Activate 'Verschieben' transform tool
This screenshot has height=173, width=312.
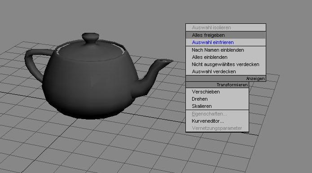[x=217, y=92]
